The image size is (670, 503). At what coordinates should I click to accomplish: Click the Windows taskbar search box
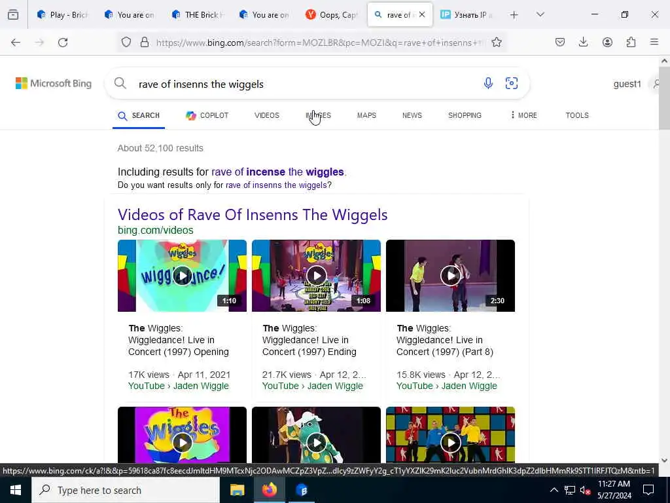pos(126,490)
